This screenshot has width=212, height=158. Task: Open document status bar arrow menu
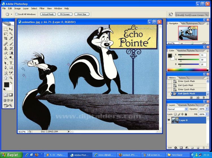[69, 132]
